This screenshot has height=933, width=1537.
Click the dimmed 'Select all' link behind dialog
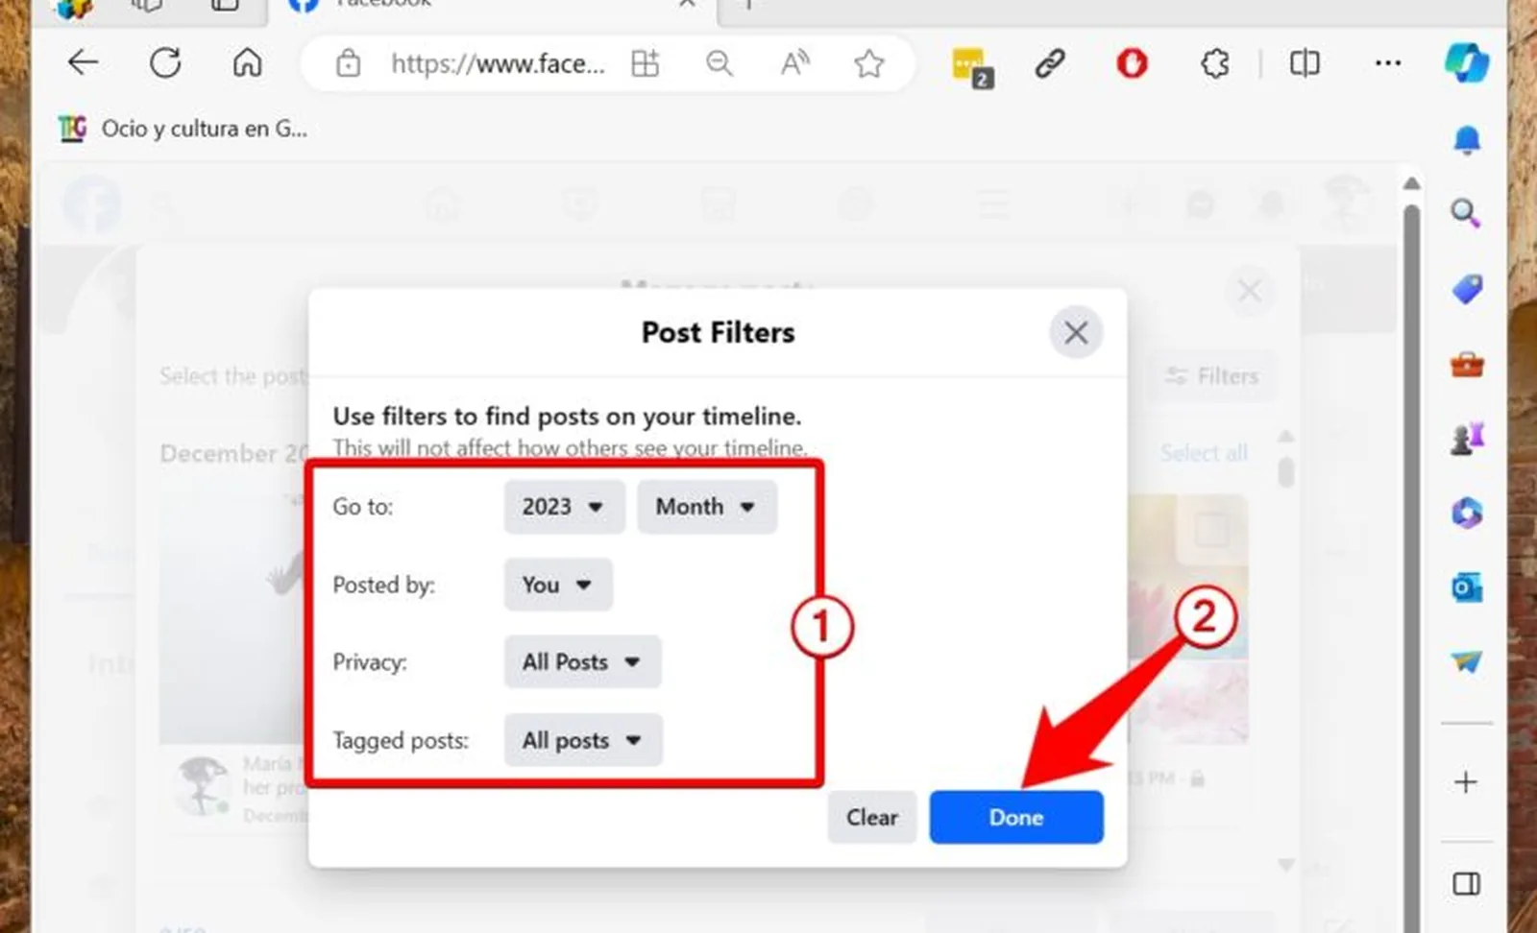coord(1204,453)
